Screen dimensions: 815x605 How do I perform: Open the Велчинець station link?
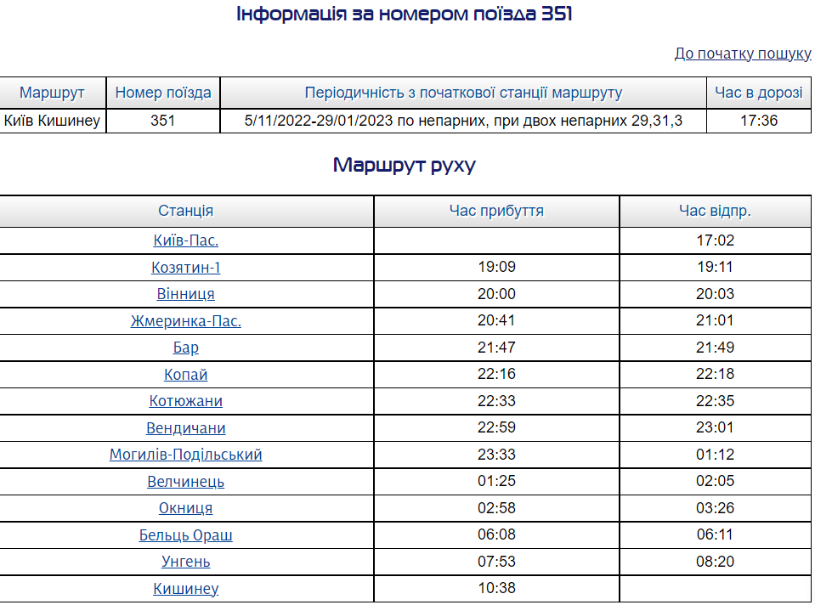186,482
